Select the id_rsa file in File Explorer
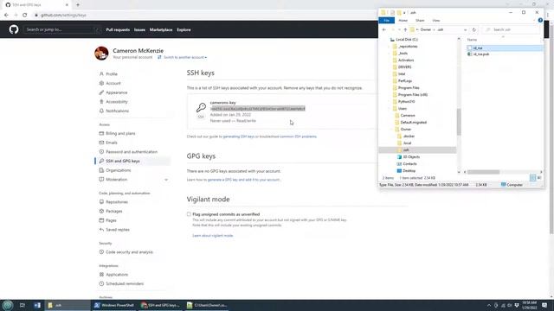 (x=478, y=48)
